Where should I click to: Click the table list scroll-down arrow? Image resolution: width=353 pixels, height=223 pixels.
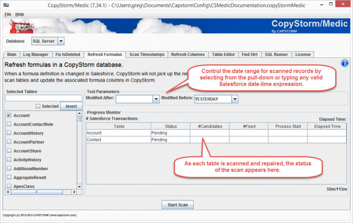[79, 186]
